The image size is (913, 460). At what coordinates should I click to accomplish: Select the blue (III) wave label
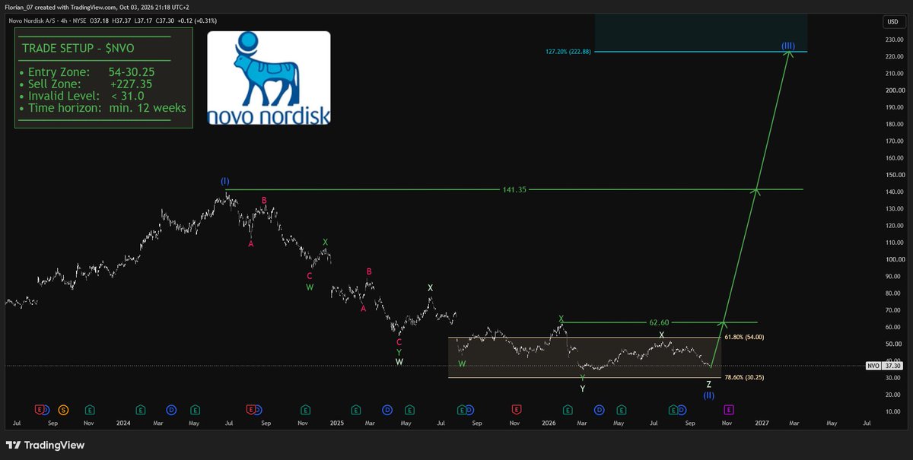click(x=788, y=46)
